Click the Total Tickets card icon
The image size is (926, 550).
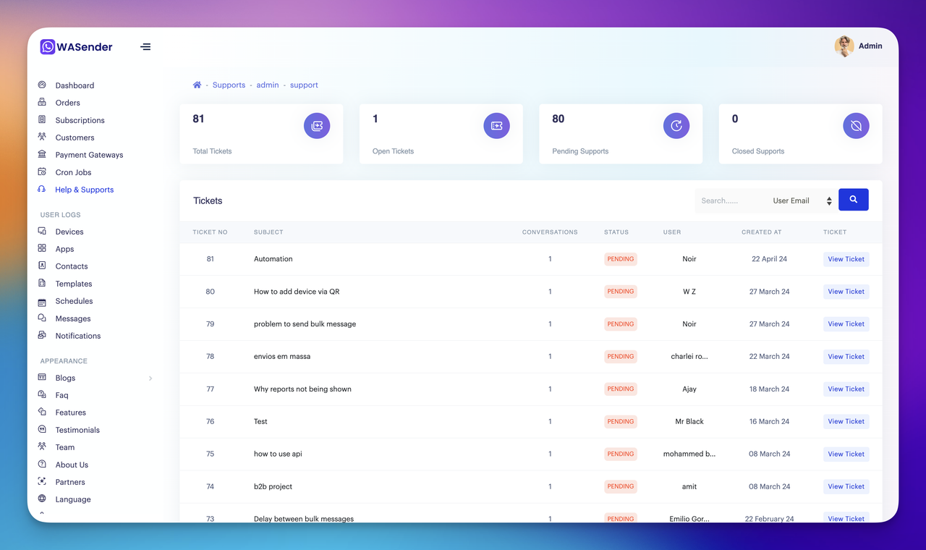[317, 126]
